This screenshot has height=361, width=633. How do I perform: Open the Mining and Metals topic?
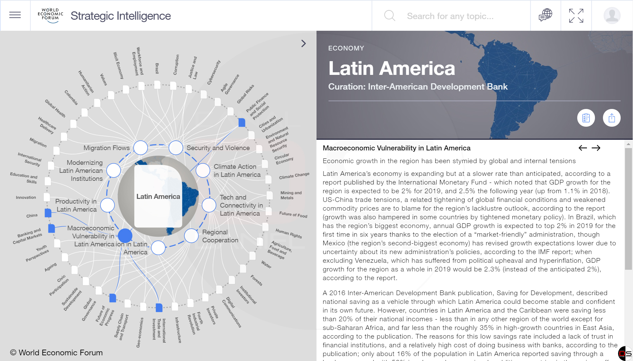coord(291,195)
